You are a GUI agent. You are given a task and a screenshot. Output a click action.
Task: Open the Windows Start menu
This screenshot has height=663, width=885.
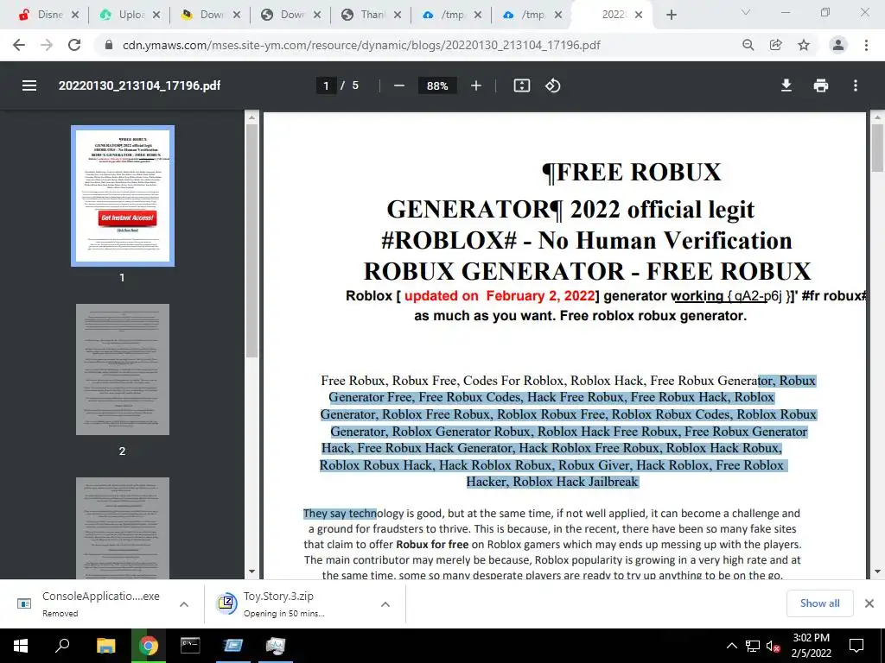21,646
